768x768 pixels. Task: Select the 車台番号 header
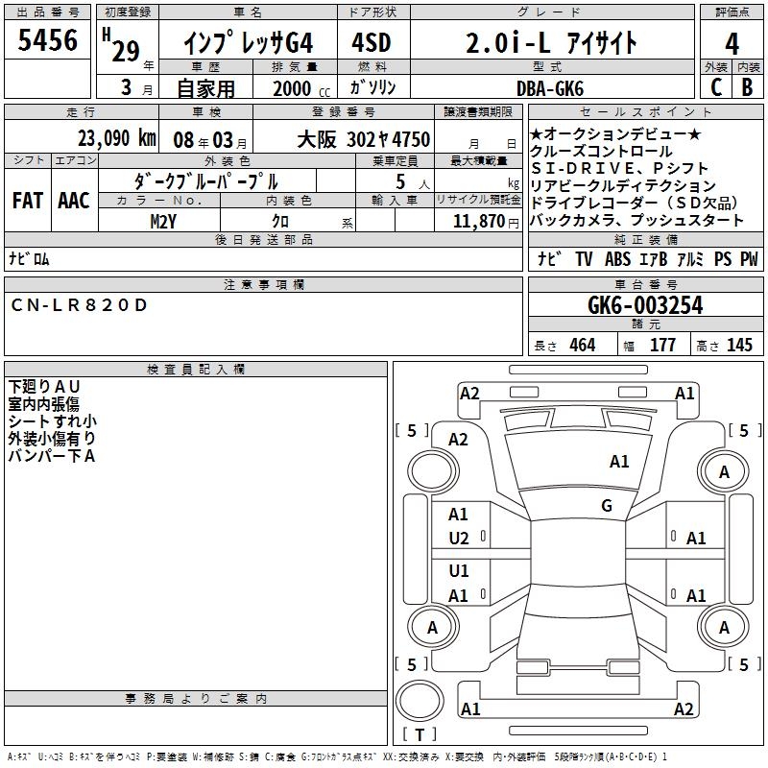point(645,284)
